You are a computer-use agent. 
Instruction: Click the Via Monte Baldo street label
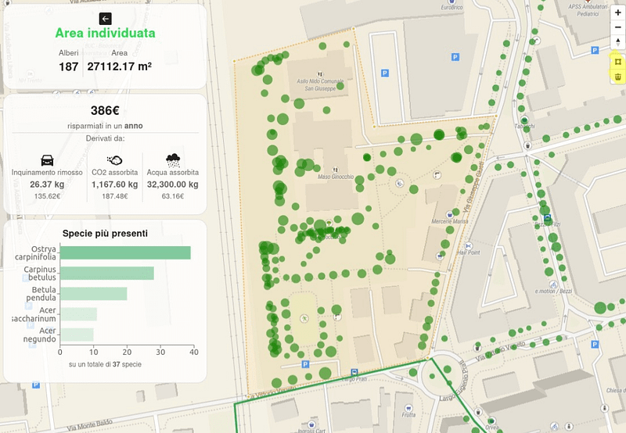click(x=90, y=424)
